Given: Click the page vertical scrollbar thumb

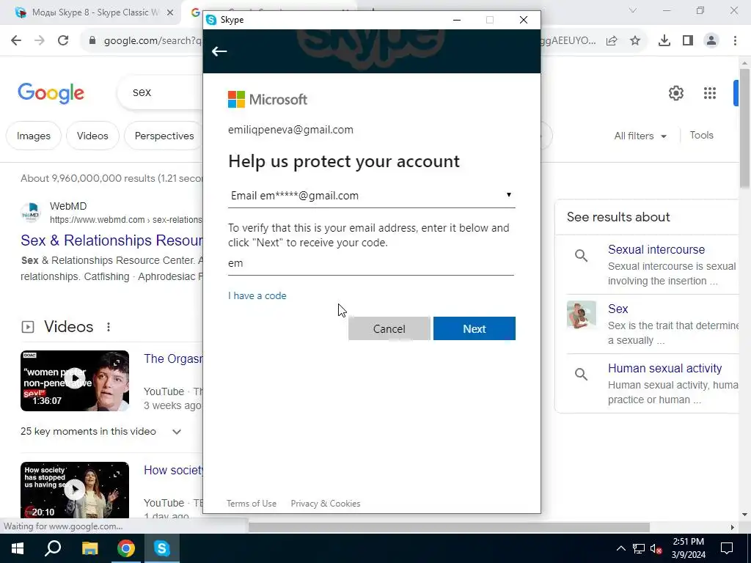Looking at the screenshot, I should click(744, 128).
